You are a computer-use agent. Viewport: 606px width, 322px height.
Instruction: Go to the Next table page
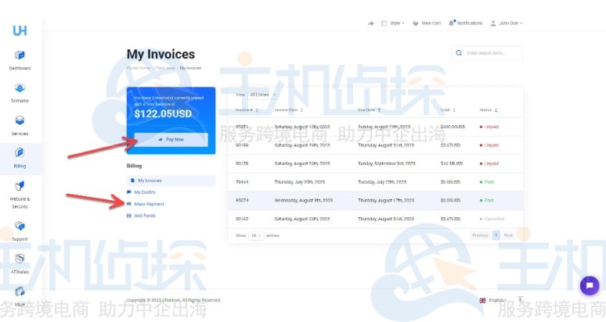tap(508, 235)
